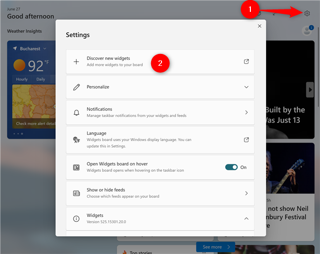Click the location arrow icon beside Bucharest
The width and height of the screenshot is (320, 254).
coord(15,49)
